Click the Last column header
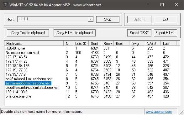This screenshot has height=115, width=184. (168, 44)
